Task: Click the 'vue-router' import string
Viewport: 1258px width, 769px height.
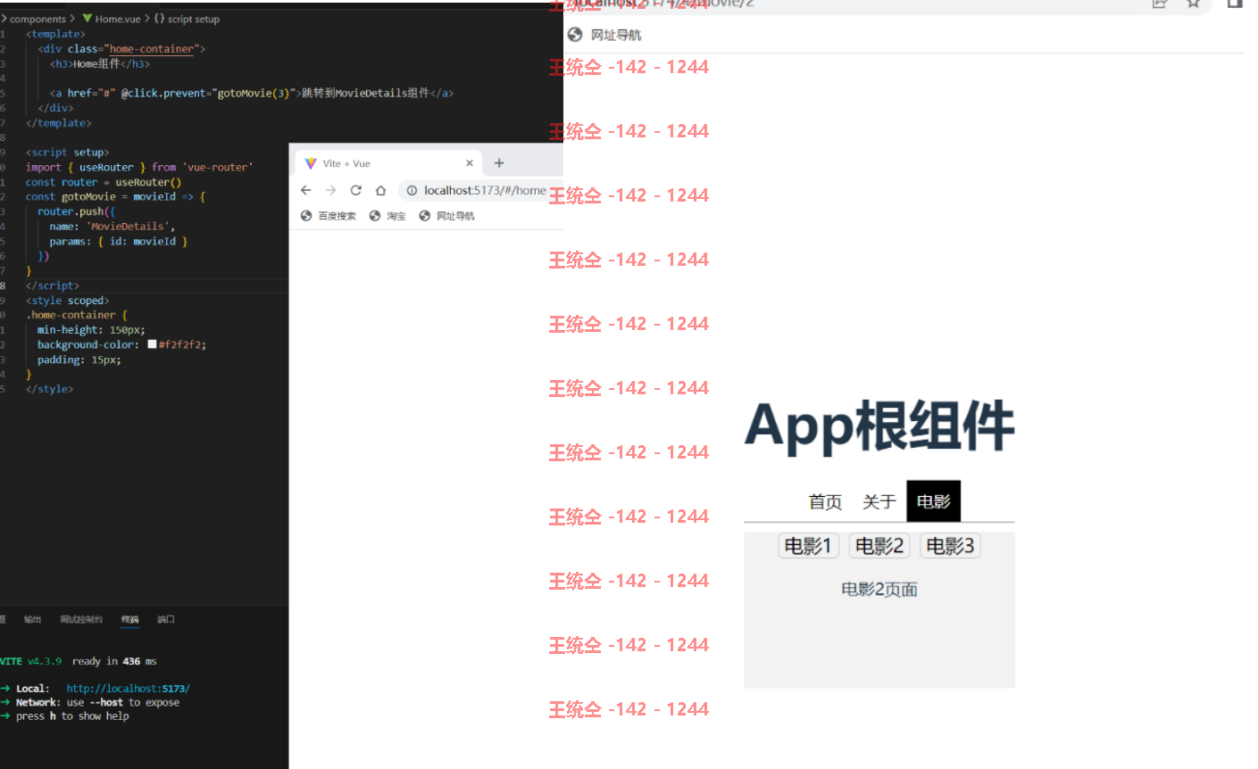Action: point(218,167)
